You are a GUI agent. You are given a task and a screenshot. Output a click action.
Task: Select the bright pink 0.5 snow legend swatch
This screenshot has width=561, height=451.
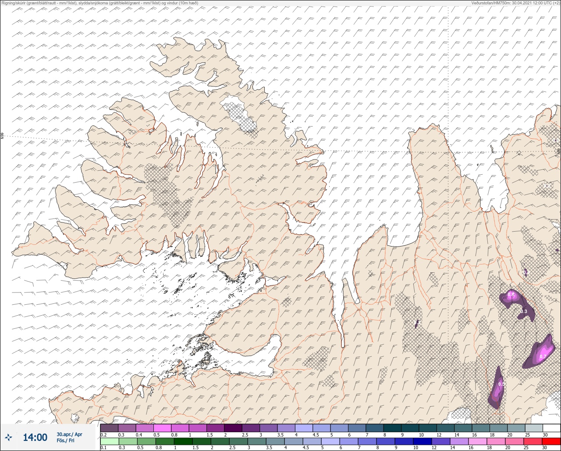pos(162,428)
